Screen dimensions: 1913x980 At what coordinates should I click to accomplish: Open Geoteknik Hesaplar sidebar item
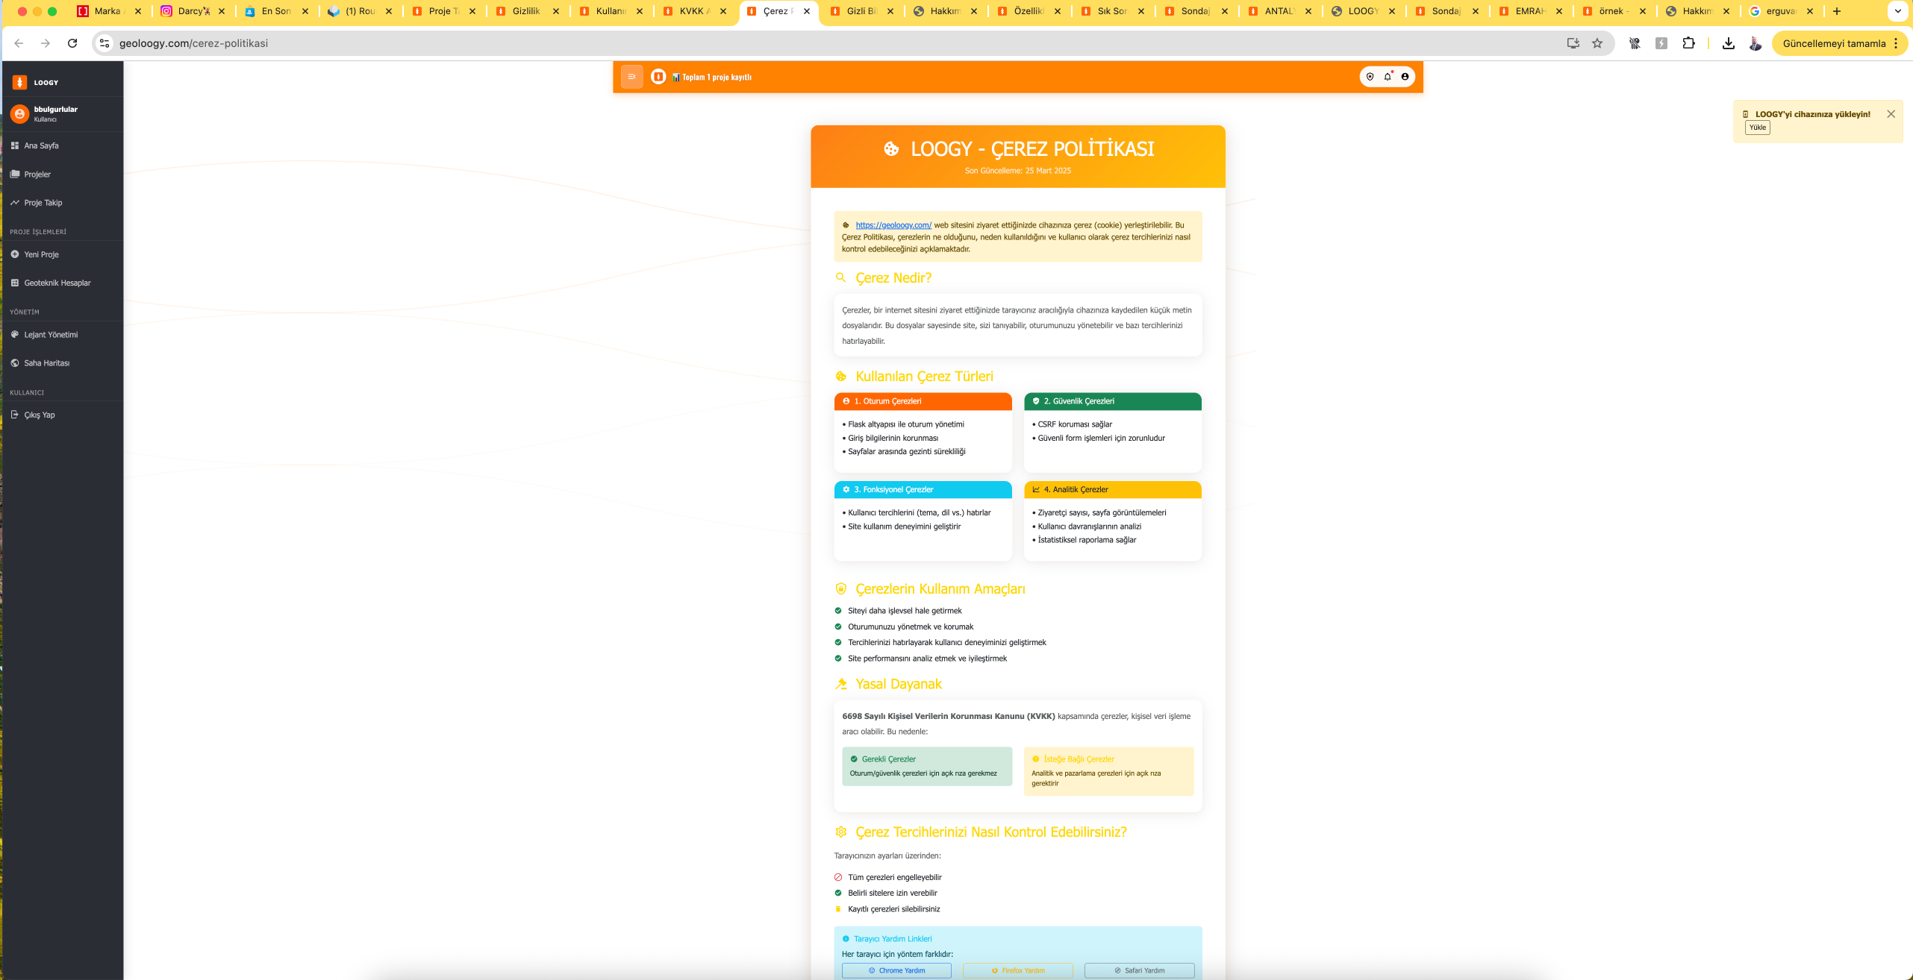pos(57,283)
